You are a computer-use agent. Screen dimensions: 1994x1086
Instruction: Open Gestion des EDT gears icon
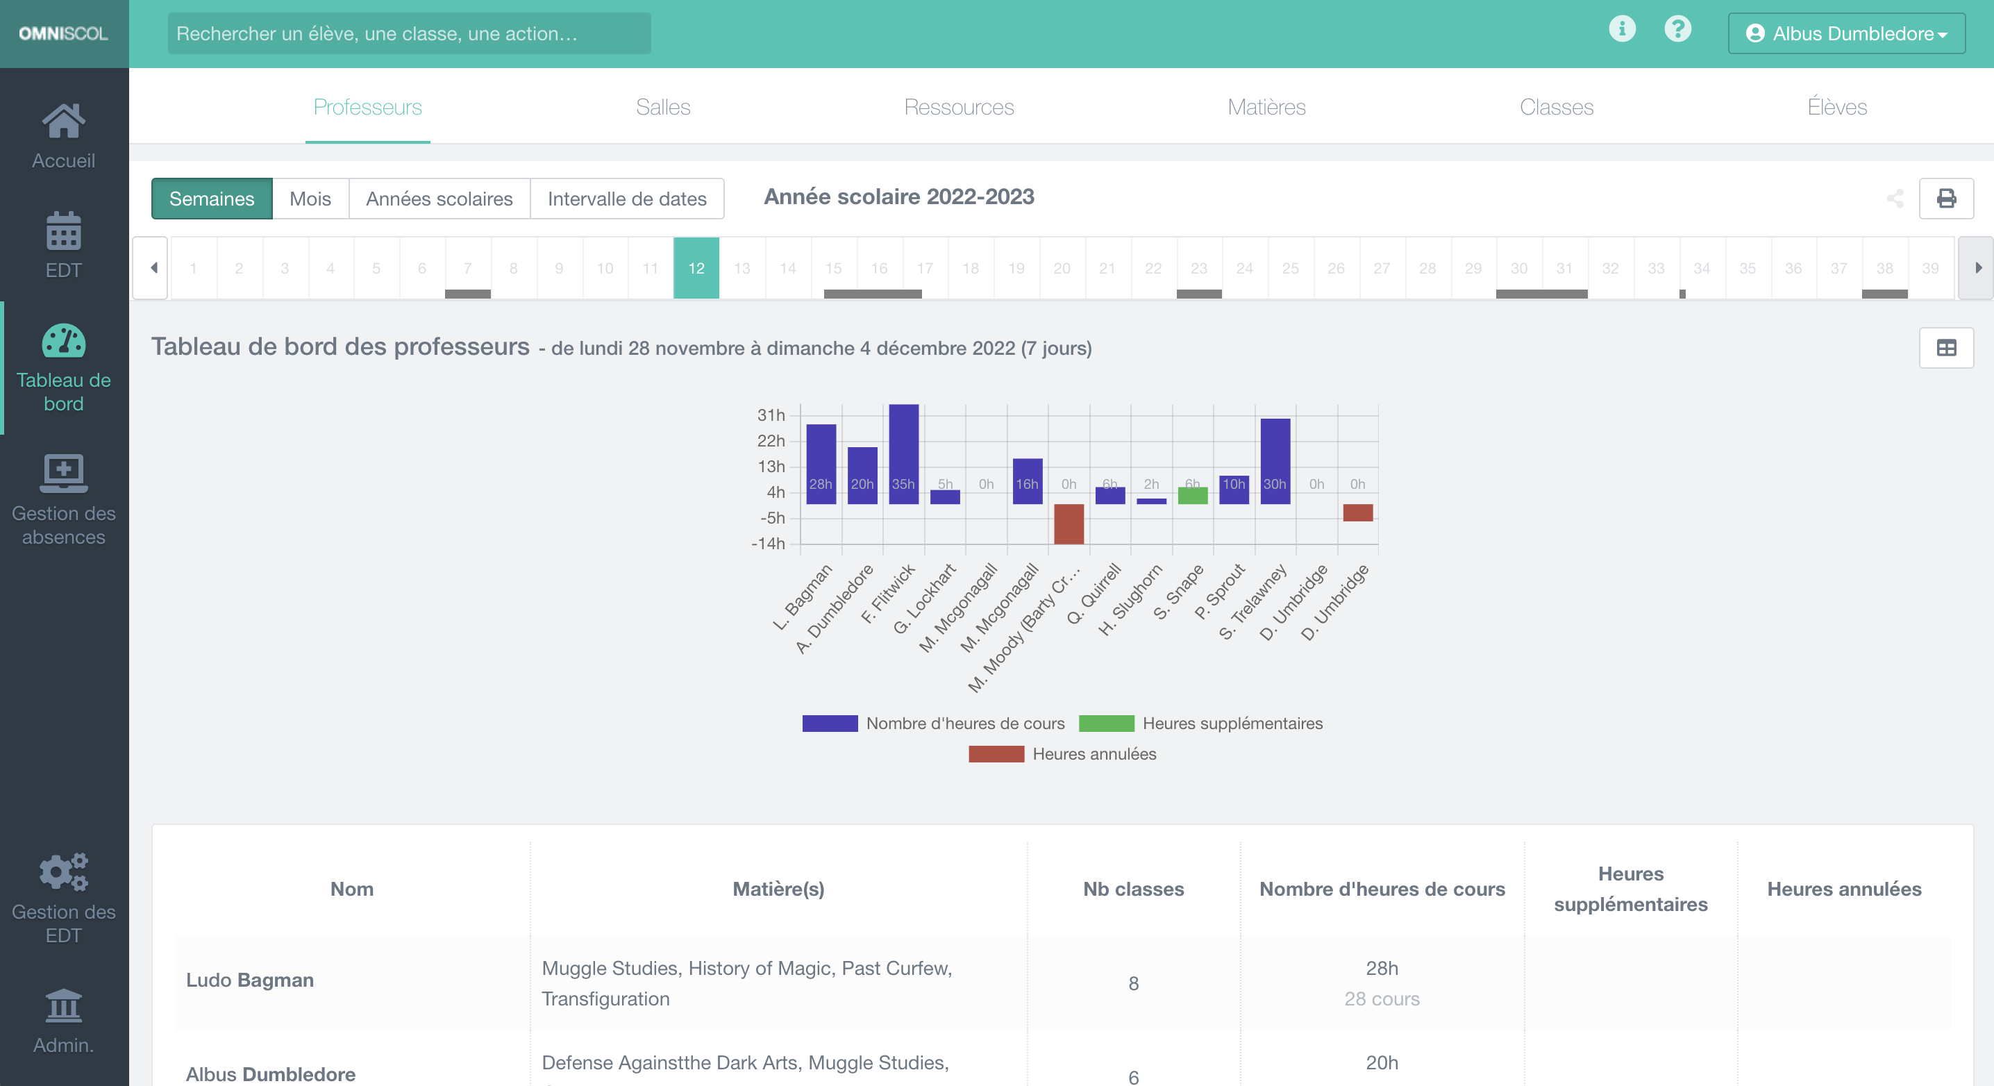(63, 872)
